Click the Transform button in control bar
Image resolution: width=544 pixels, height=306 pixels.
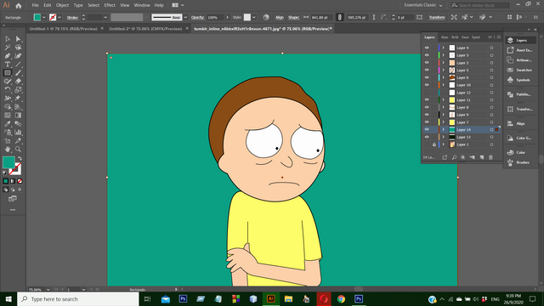[437, 17]
